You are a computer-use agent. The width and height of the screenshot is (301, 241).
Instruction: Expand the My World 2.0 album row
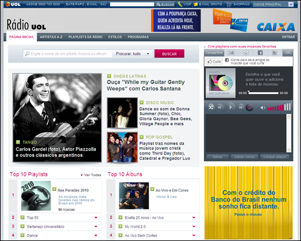click(x=194, y=226)
